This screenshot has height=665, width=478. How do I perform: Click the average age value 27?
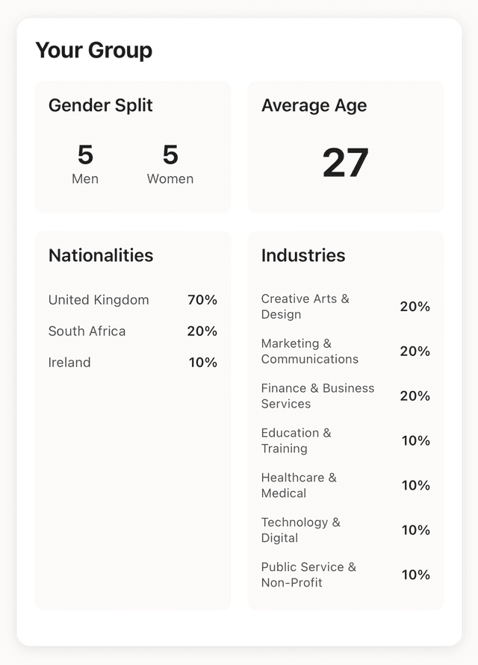pos(345,163)
